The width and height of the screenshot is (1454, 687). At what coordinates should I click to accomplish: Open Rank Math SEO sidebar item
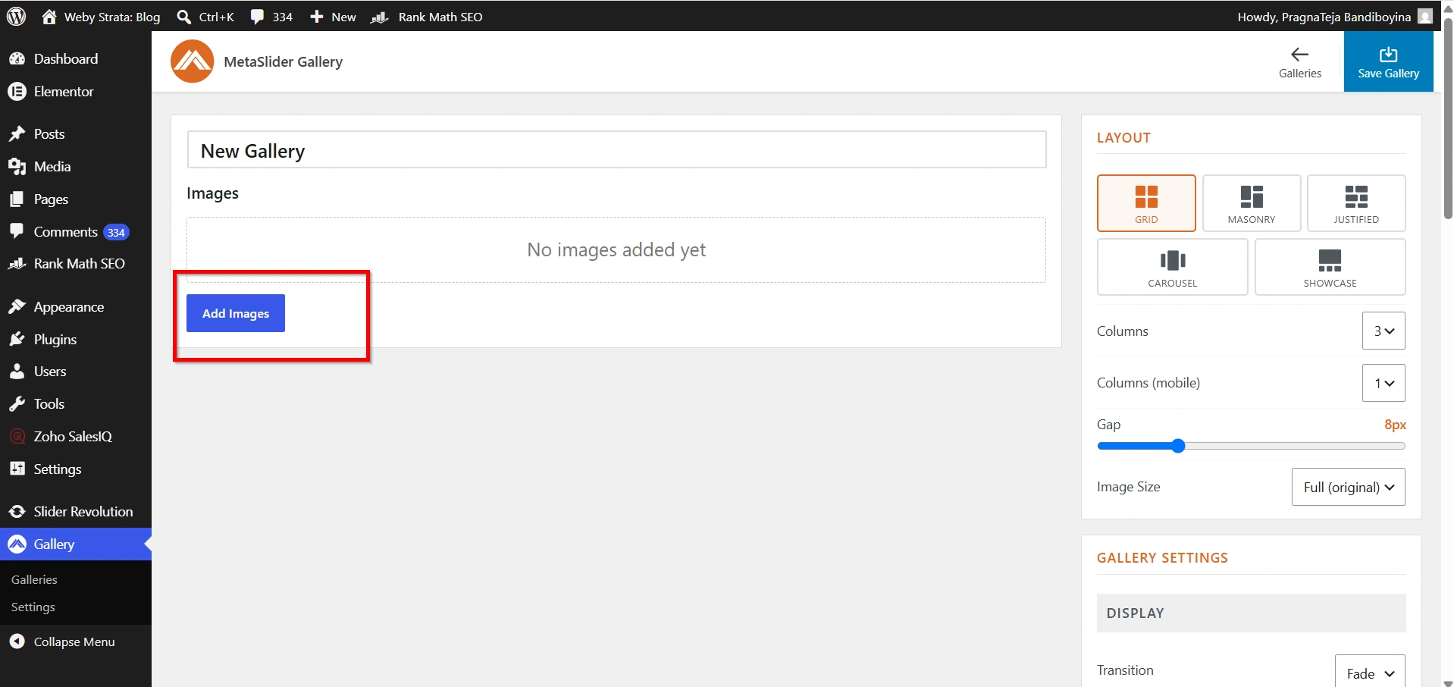click(x=76, y=263)
